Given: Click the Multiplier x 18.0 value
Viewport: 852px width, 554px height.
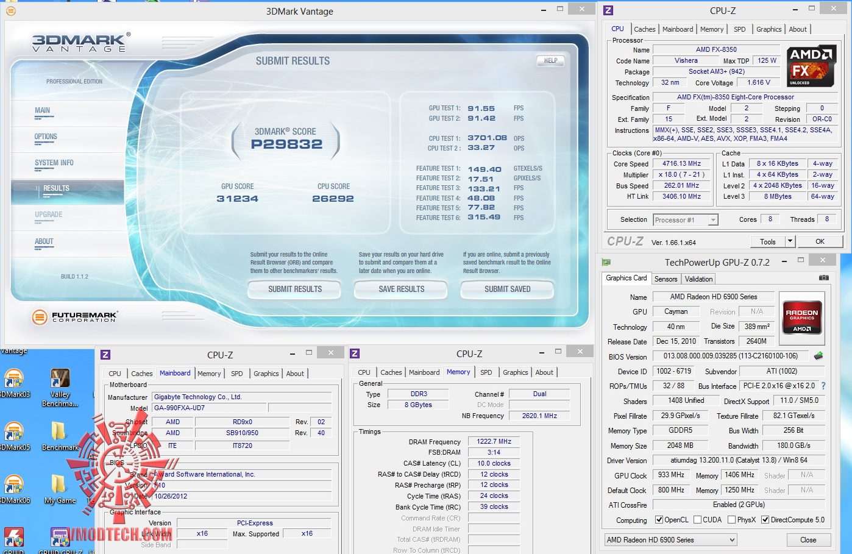Looking at the screenshot, I should [x=682, y=175].
